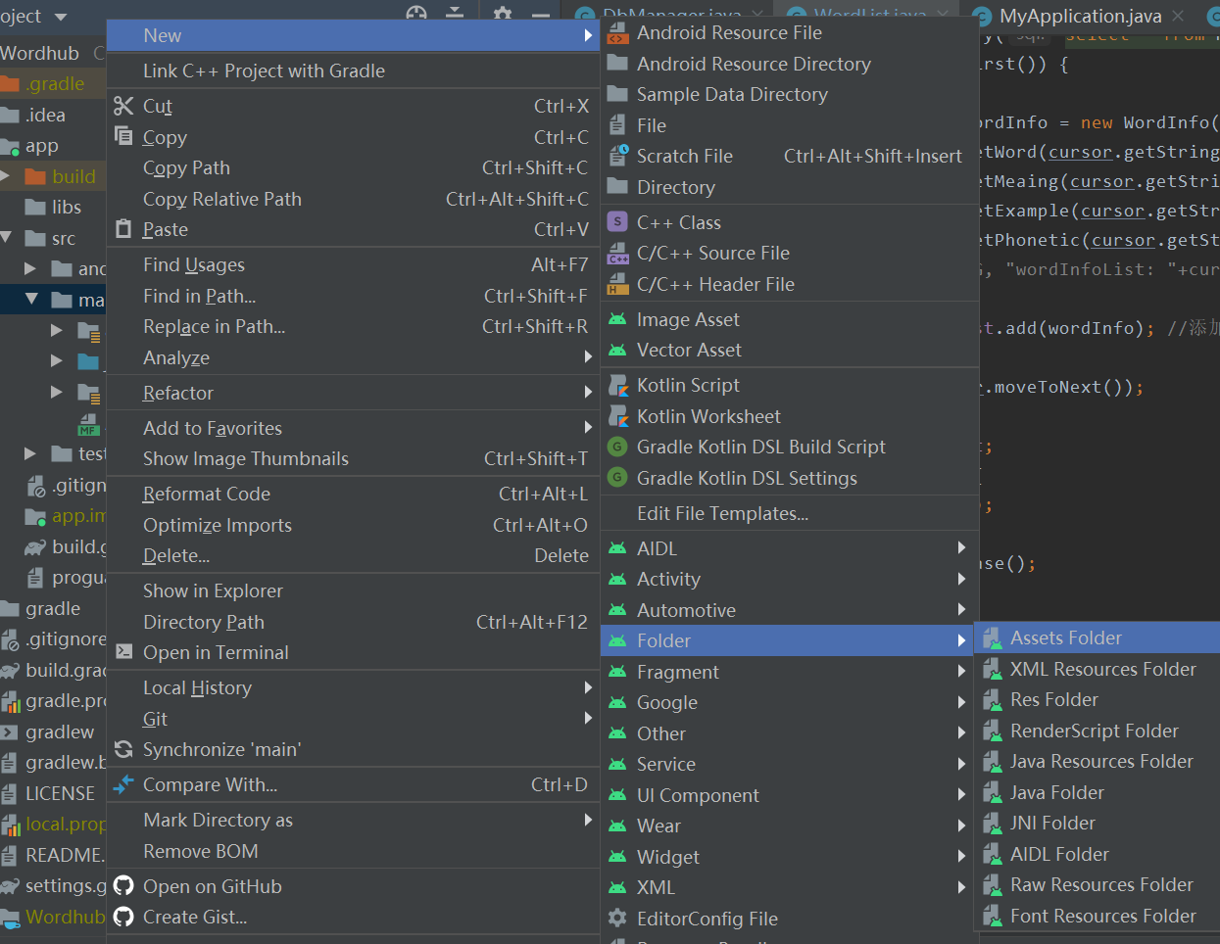1220x944 pixels.
Task: Click the Create Gist GitHub icon
Action: [123, 917]
